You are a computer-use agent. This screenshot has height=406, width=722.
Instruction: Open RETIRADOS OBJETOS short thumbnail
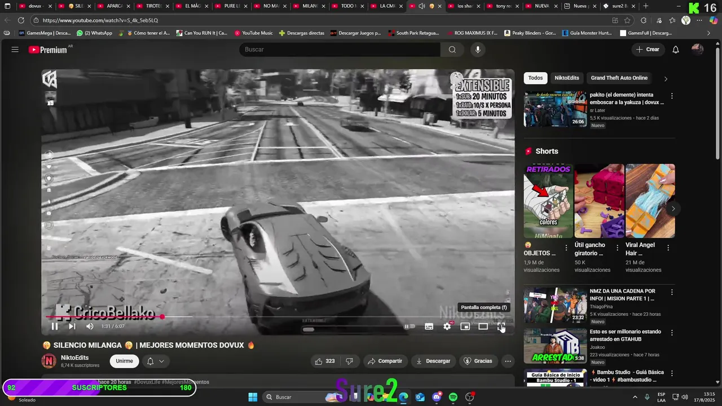548,201
